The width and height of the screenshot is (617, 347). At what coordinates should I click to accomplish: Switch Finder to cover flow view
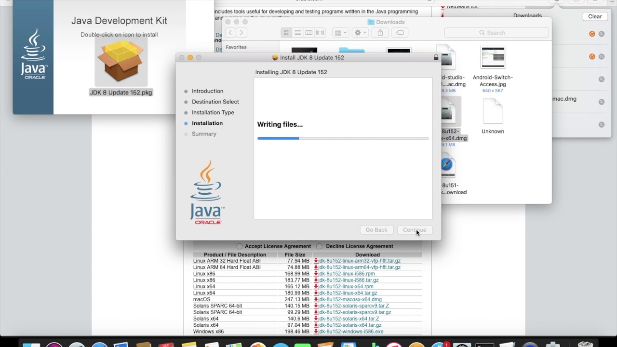320,32
